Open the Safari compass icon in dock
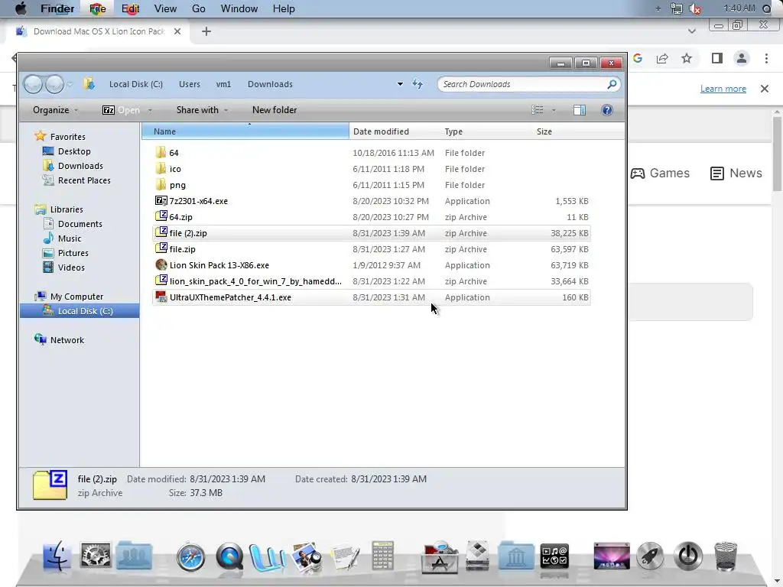The image size is (783, 587). 190,556
